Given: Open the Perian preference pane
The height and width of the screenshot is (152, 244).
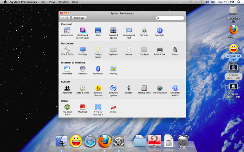Looking at the screenshot, I should [113, 109].
